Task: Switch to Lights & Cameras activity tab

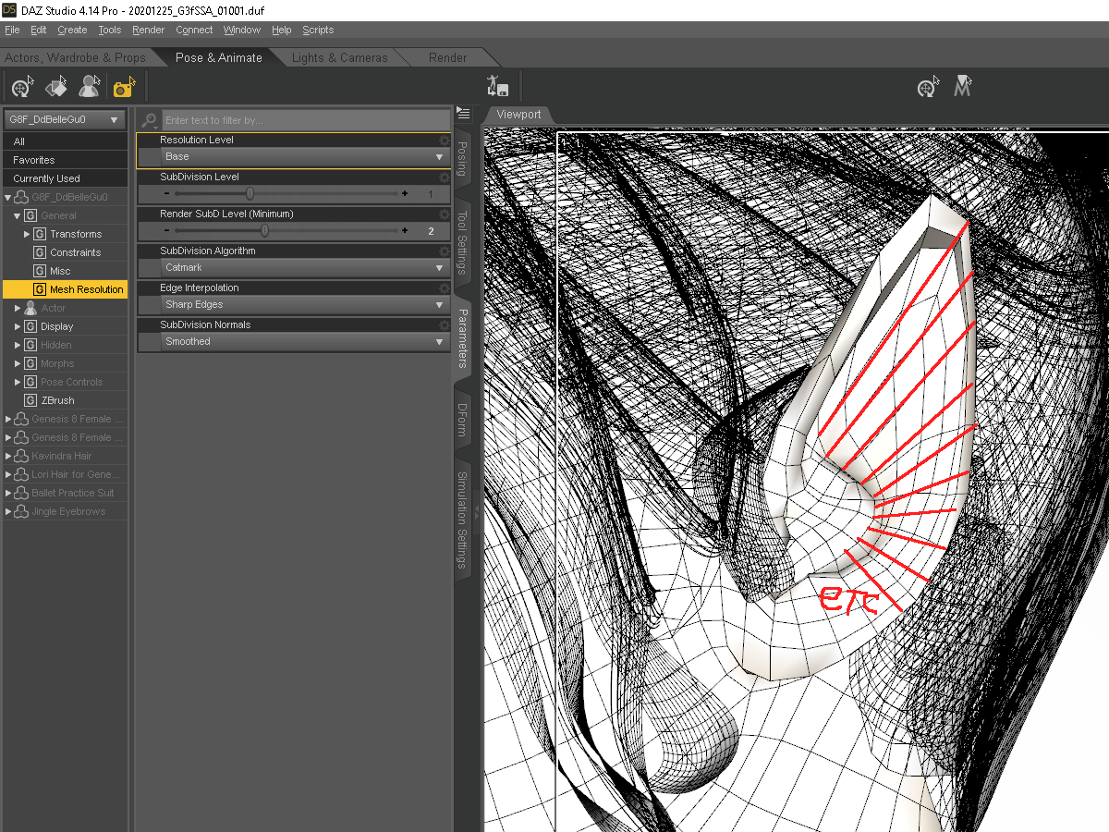Action: click(339, 57)
